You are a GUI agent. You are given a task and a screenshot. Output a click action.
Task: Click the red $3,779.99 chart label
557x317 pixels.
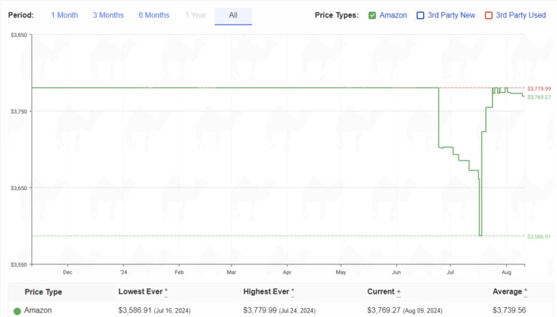tap(539, 88)
